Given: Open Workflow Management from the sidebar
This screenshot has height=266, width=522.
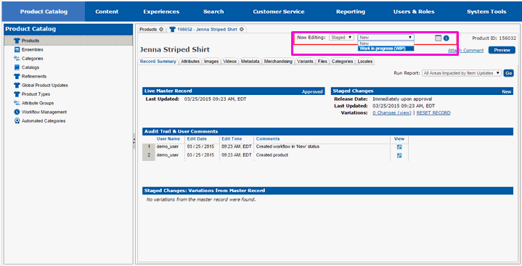Looking at the screenshot, I should tap(44, 112).
